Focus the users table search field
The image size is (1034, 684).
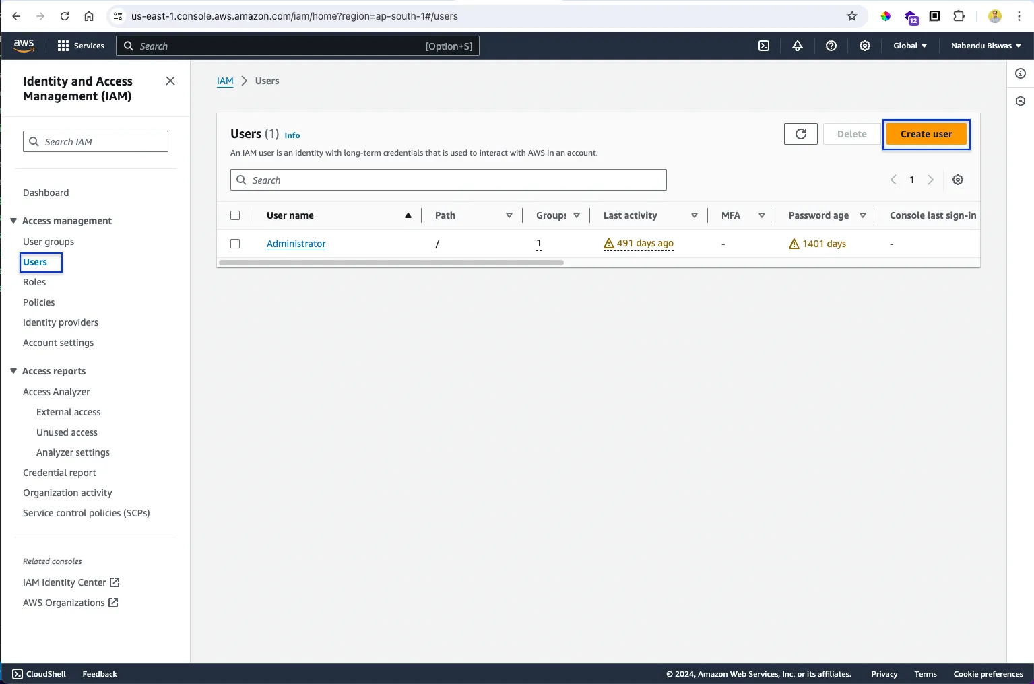(449, 180)
